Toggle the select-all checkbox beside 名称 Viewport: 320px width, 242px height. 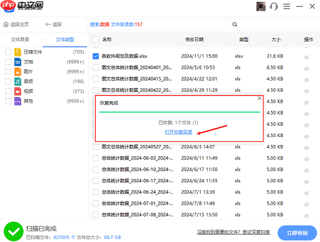click(x=95, y=39)
